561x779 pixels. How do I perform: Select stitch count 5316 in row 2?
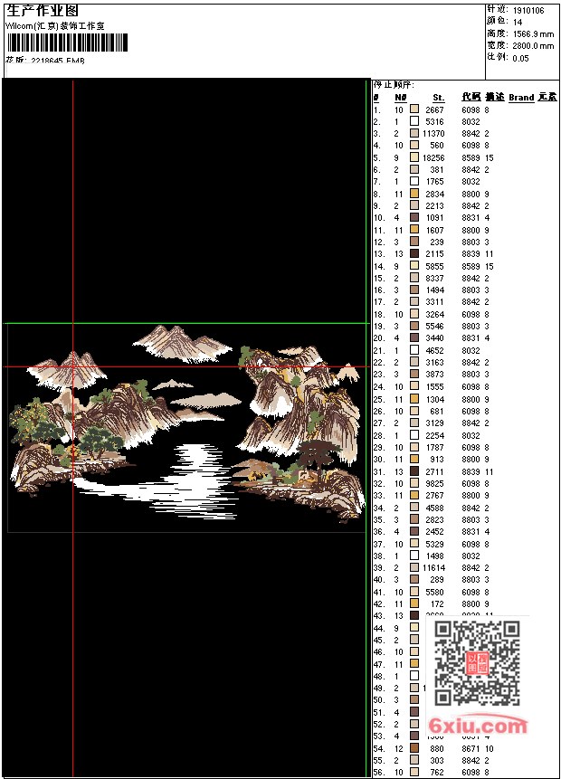click(x=434, y=121)
